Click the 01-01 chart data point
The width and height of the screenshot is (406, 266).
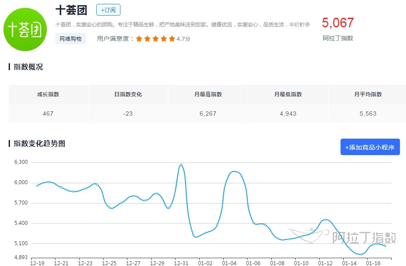click(x=193, y=235)
